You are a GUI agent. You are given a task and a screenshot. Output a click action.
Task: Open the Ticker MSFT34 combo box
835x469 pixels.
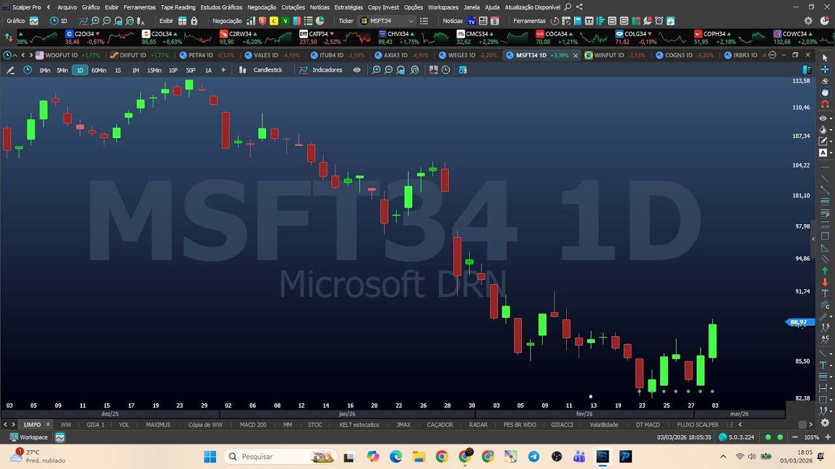point(386,21)
